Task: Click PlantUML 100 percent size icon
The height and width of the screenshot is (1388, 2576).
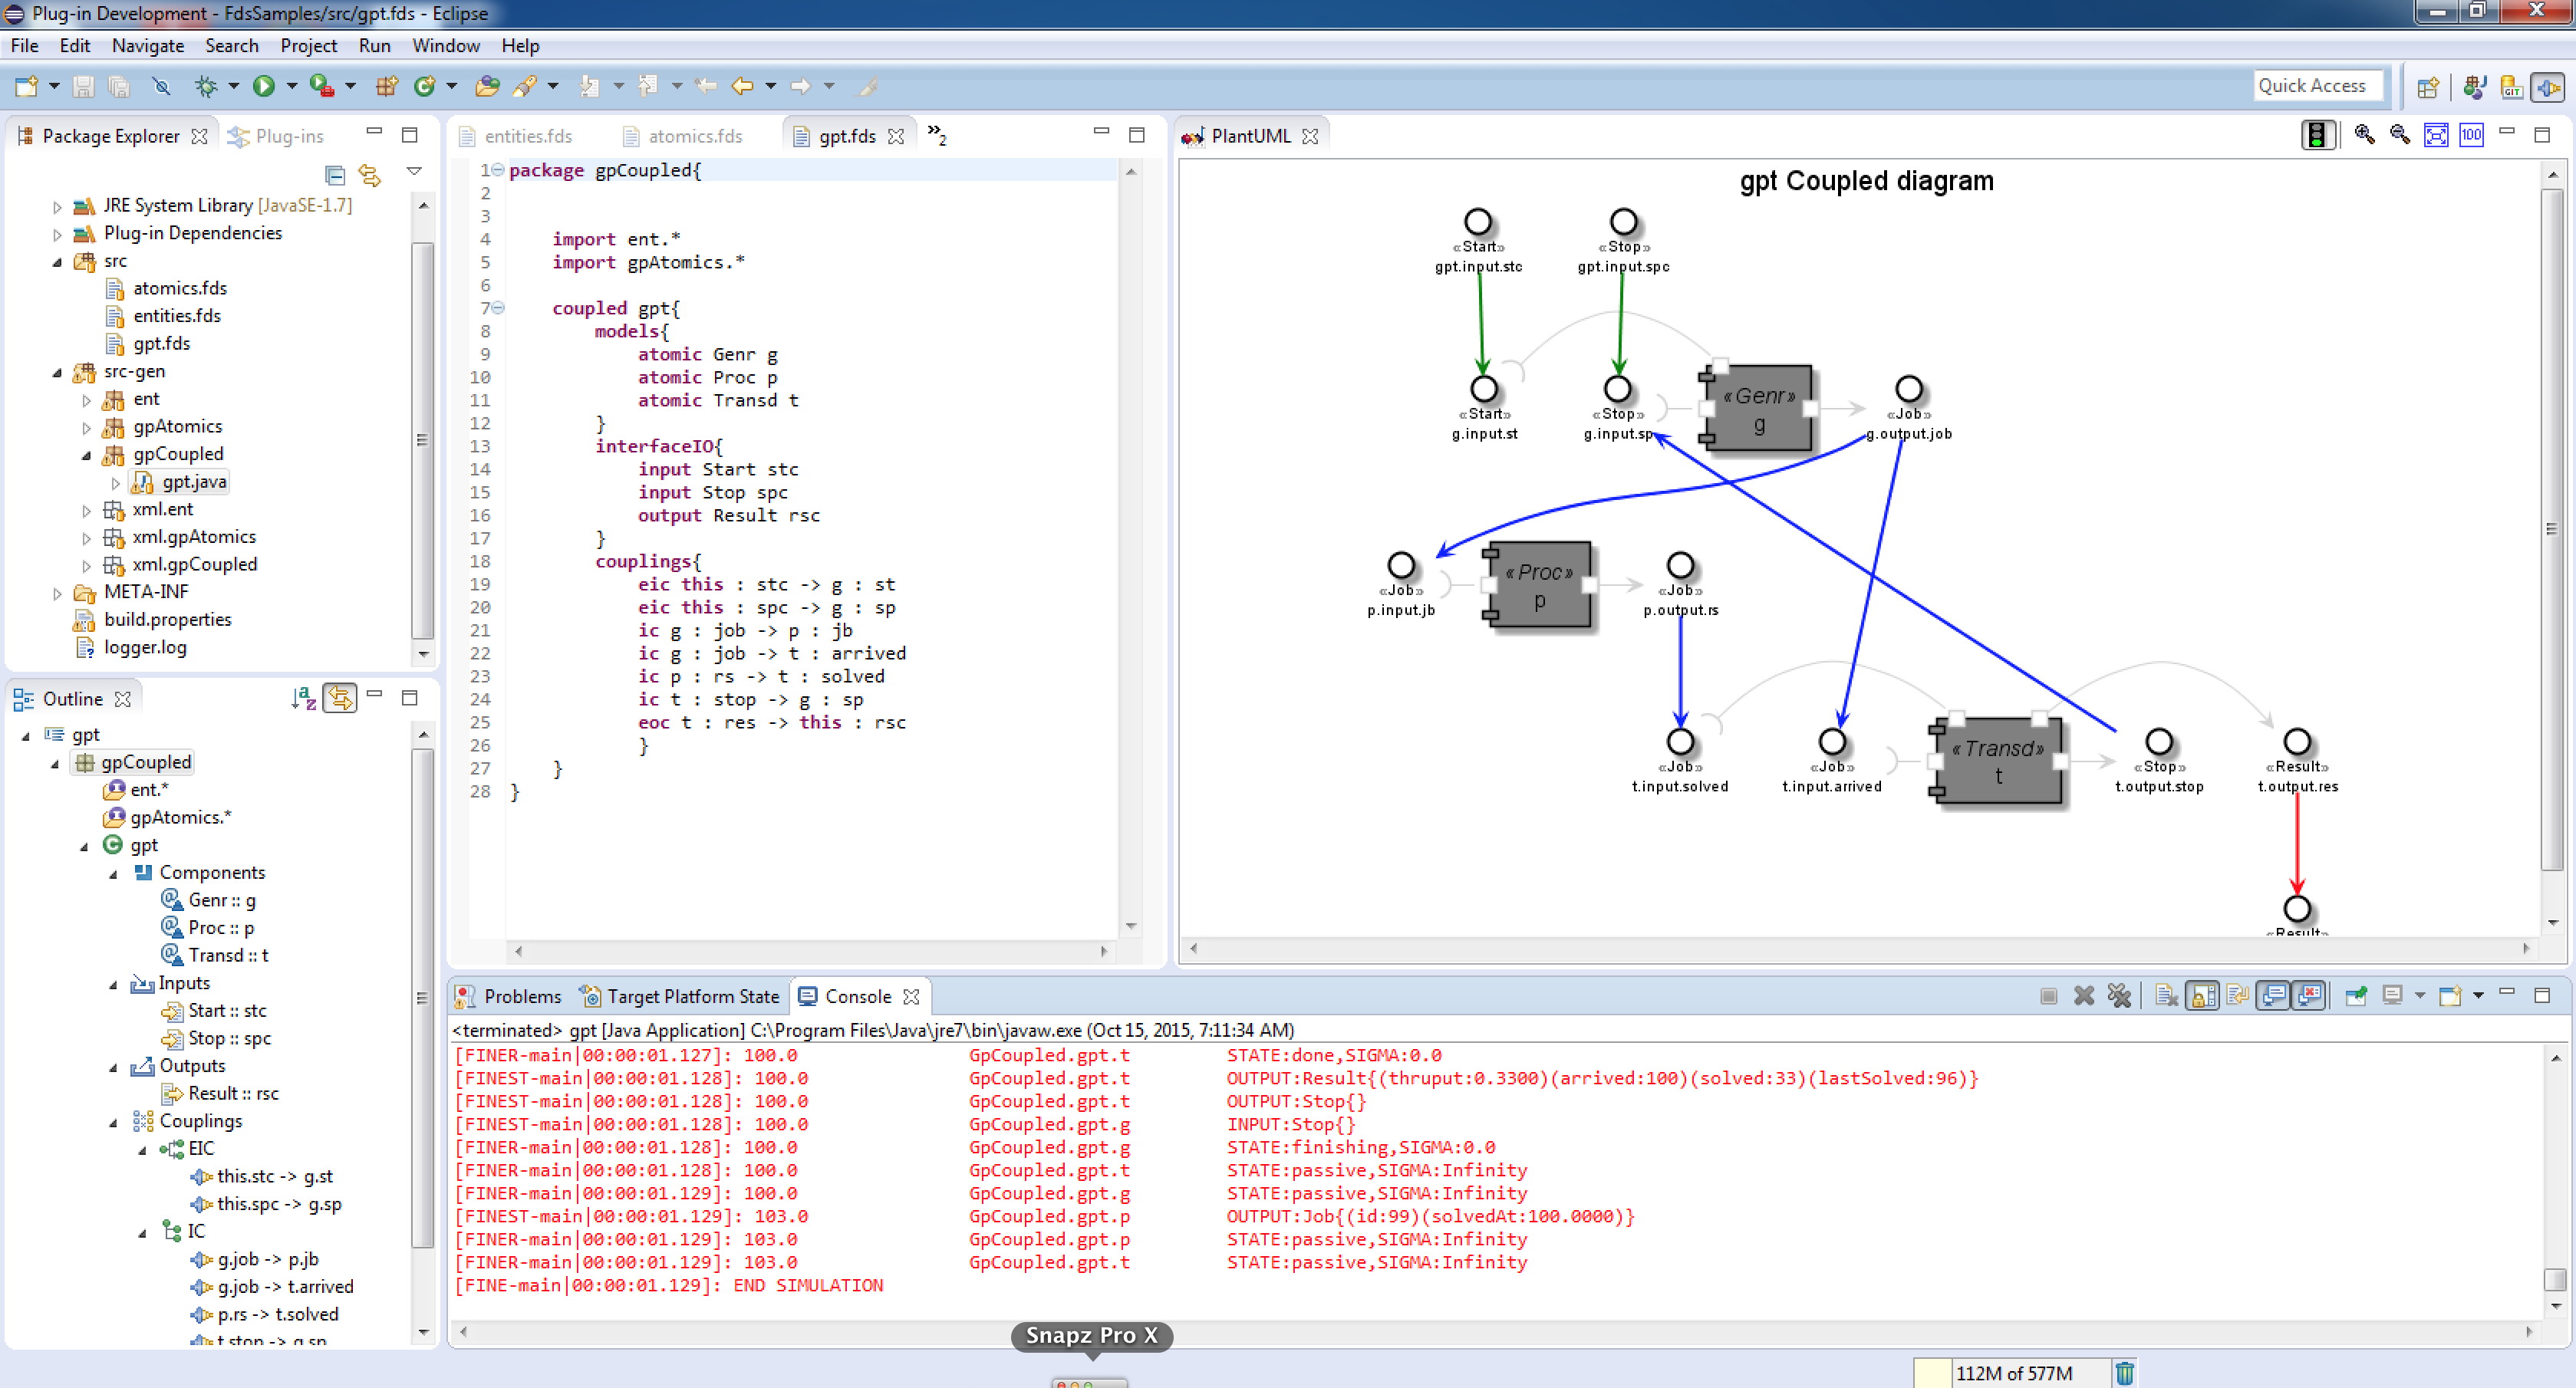Action: click(x=2471, y=135)
